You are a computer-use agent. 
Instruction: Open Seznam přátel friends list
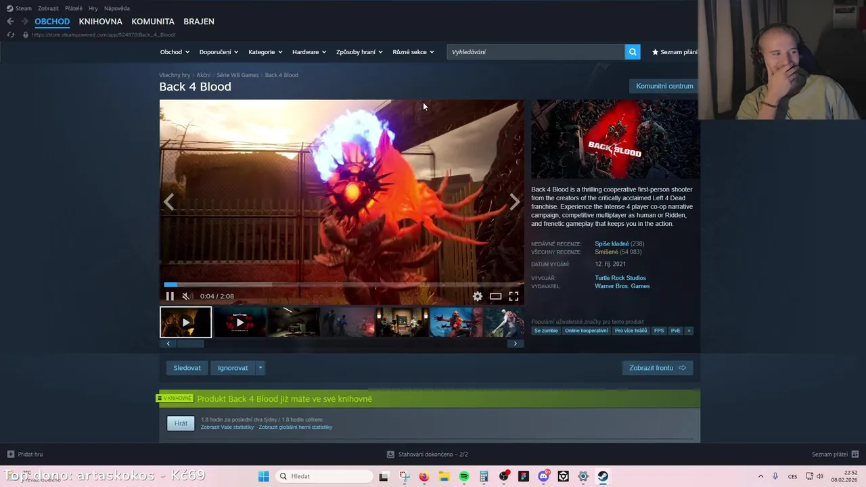tap(835, 455)
